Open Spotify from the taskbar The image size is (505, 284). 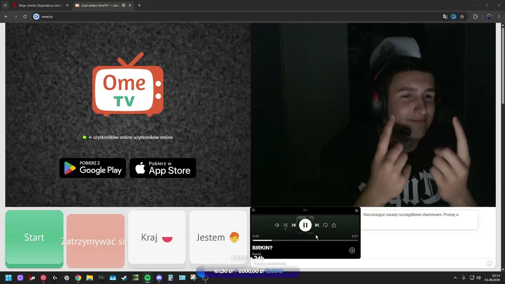point(148,278)
